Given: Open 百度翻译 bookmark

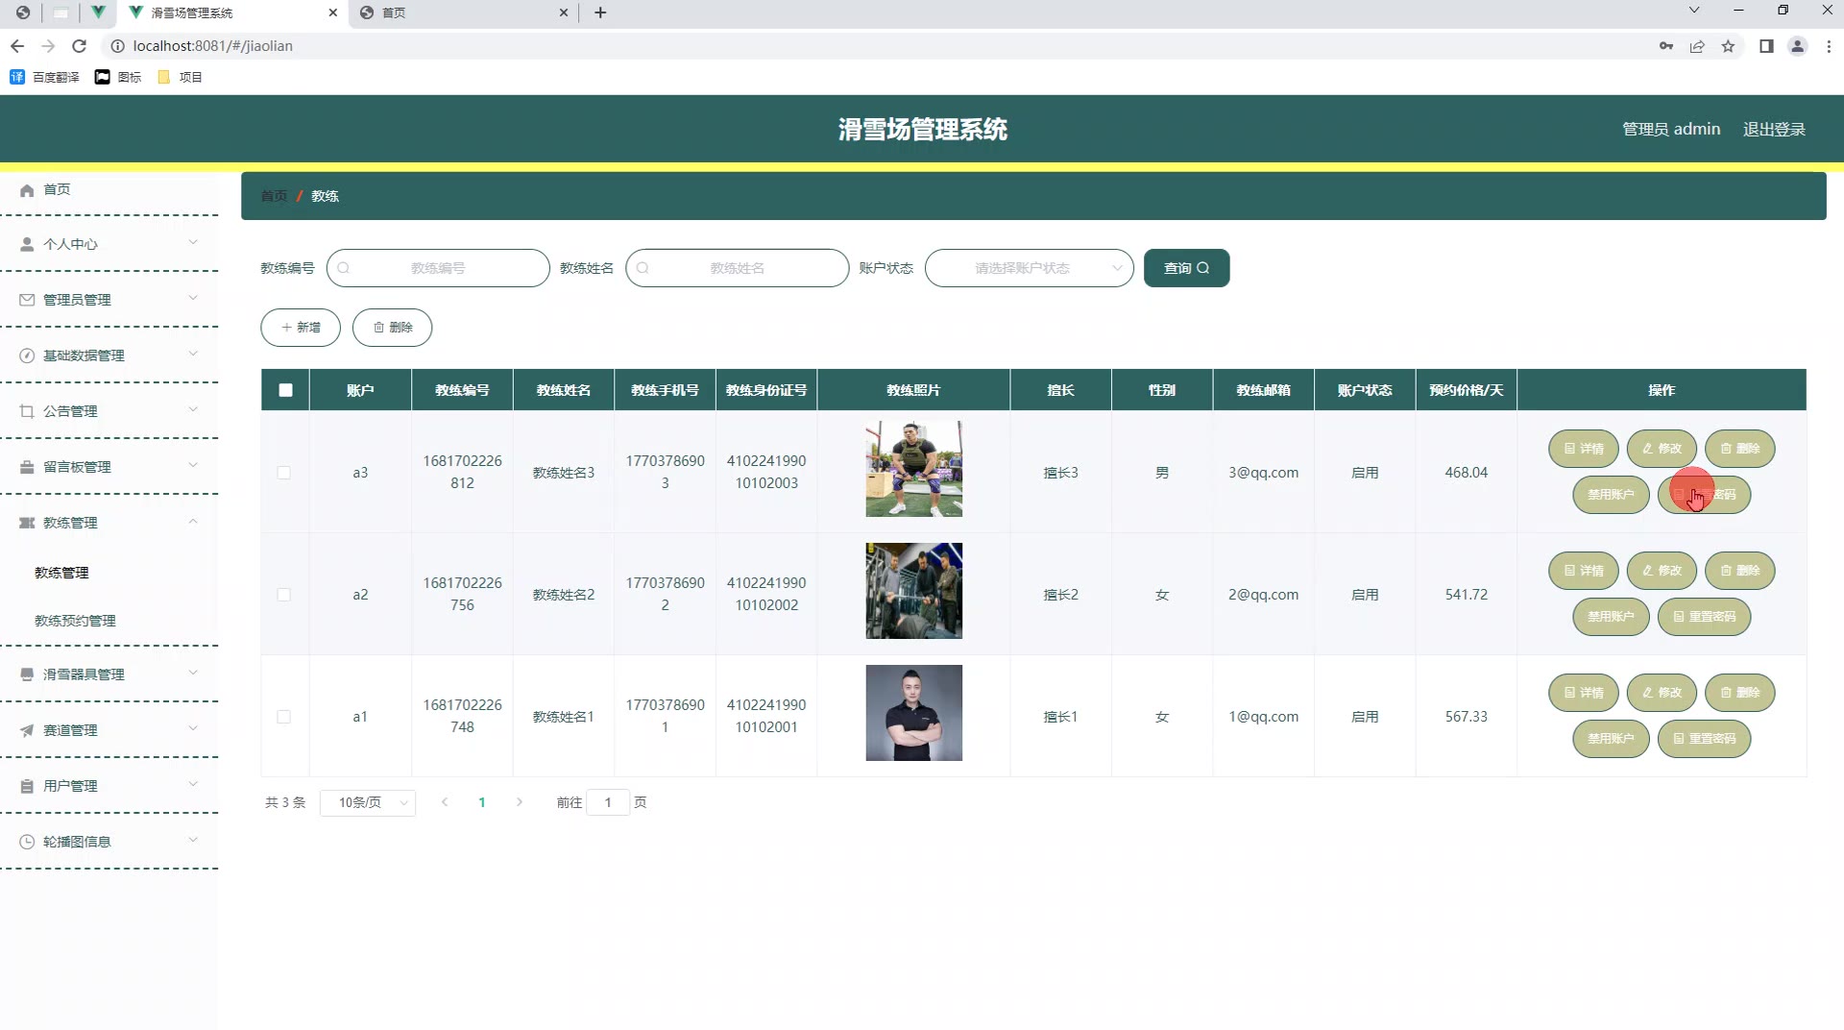Looking at the screenshot, I should [x=45, y=77].
